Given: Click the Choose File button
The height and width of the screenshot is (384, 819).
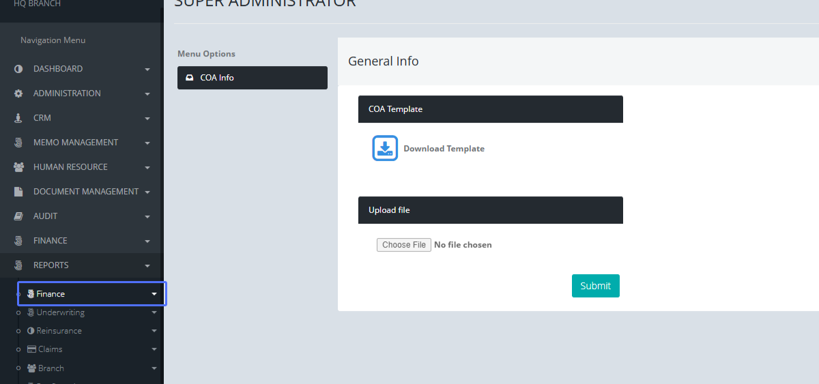Looking at the screenshot, I should click(x=404, y=245).
